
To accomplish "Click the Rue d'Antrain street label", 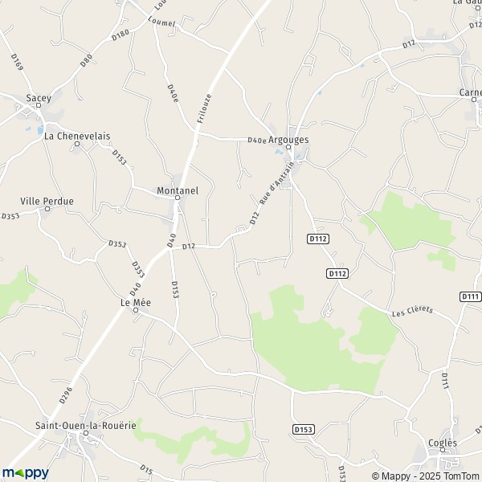I will [277, 183].
